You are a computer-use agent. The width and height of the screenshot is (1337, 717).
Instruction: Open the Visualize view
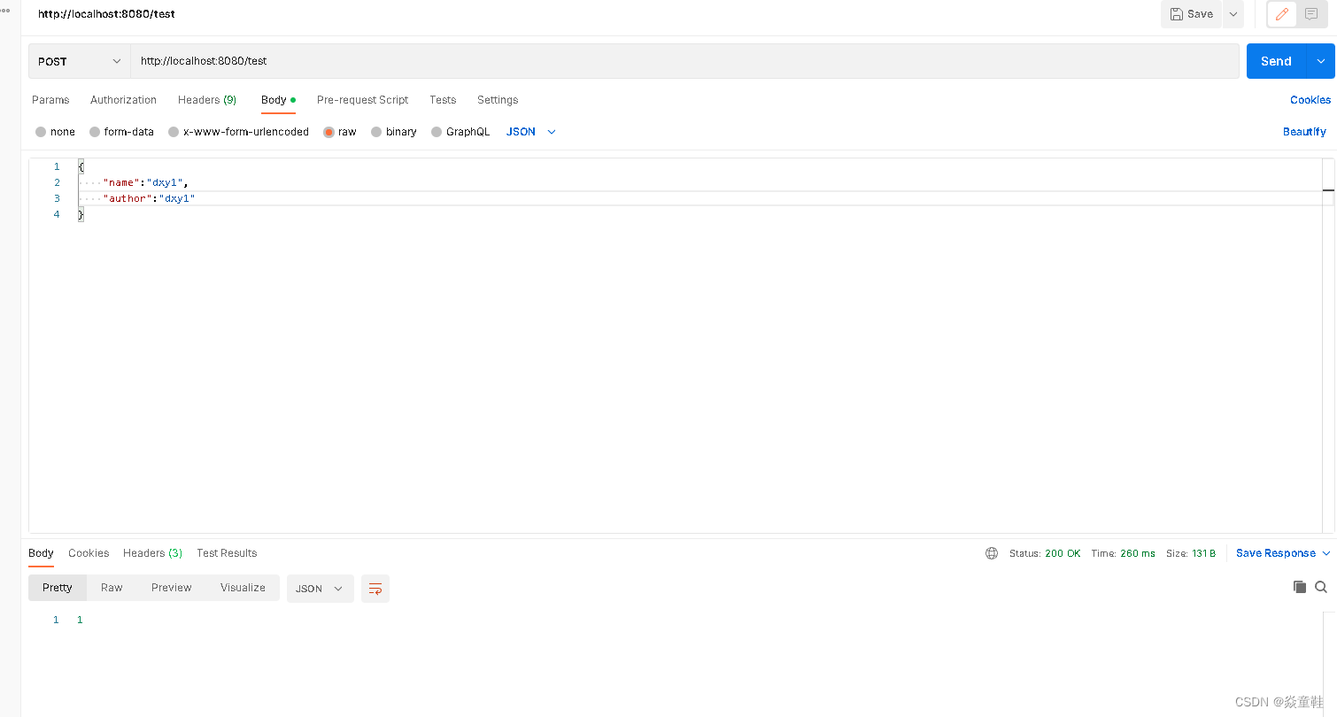click(x=243, y=588)
